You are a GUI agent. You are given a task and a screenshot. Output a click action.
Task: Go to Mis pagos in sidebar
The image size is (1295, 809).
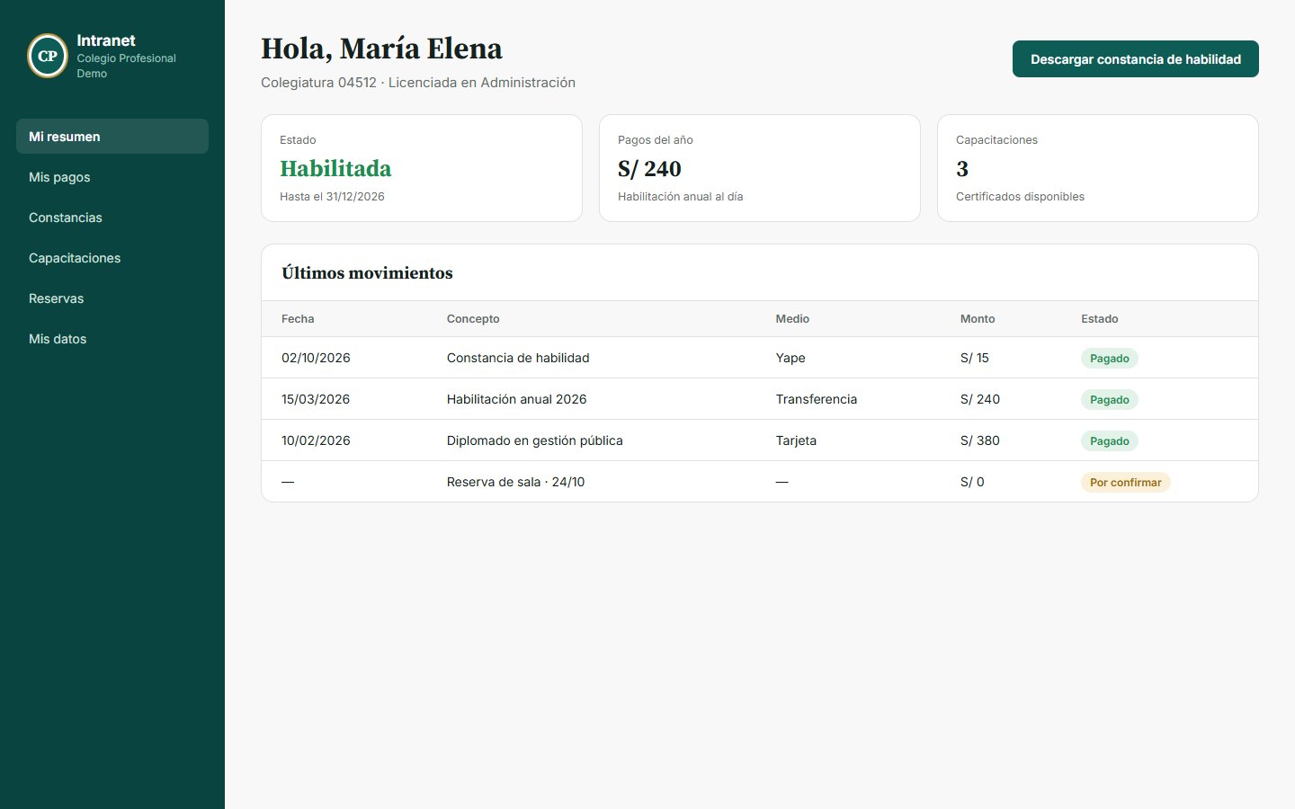point(112,177)
